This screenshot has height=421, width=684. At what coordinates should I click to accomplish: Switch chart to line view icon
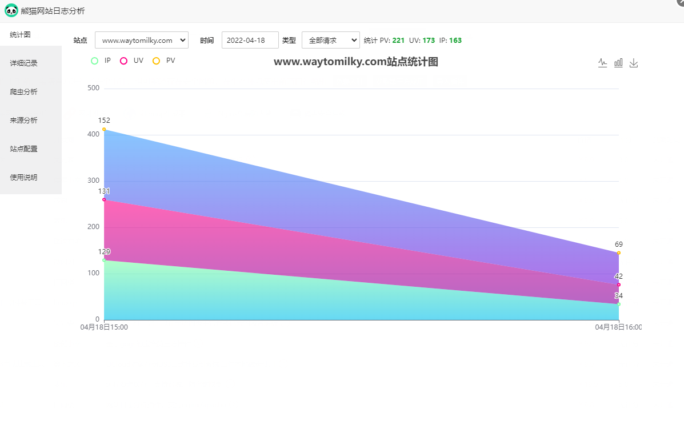[602, 63]
